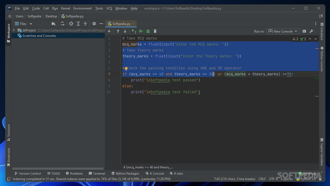Open the Environment menu

click(x=83, y=8)
